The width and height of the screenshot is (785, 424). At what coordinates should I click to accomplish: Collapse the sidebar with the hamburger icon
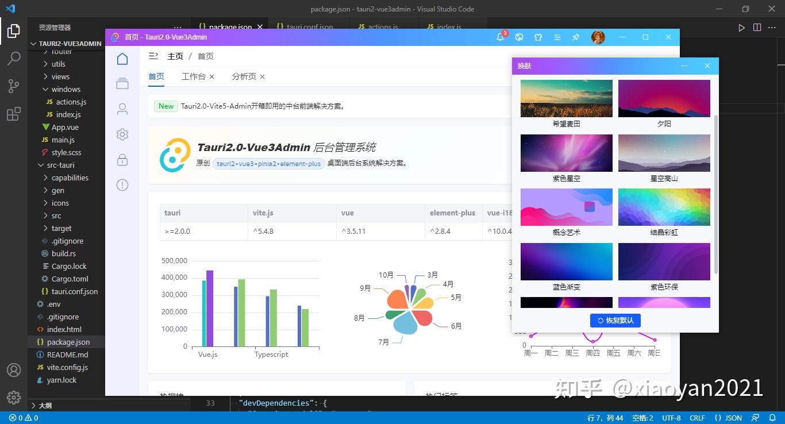pyautogui.click(x=152, y=56)
